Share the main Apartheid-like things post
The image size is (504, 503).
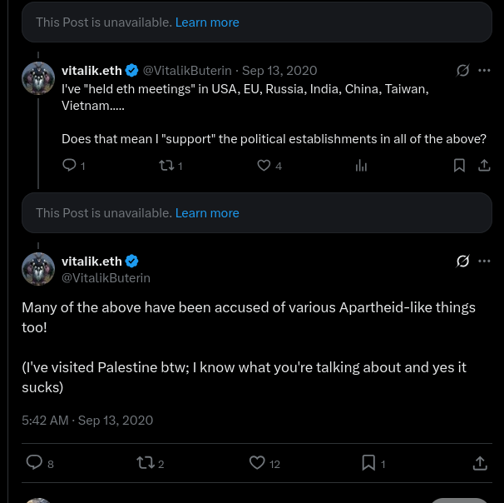[x=480, y=463]
